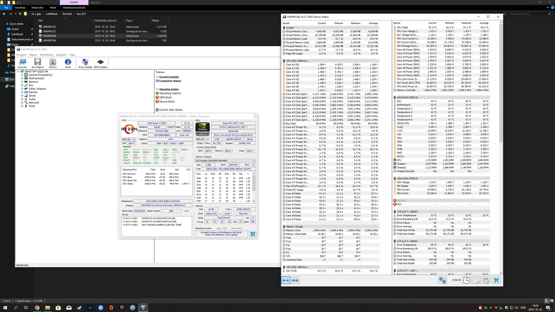The height and width of the screenshot is (312, 555).
Task: Click the Memory Timings sensor group header
Action: 294,227
